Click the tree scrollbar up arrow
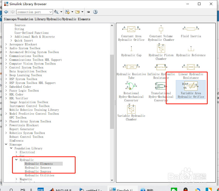The width and height of the screenshot is (219, 191). [112, 25]
